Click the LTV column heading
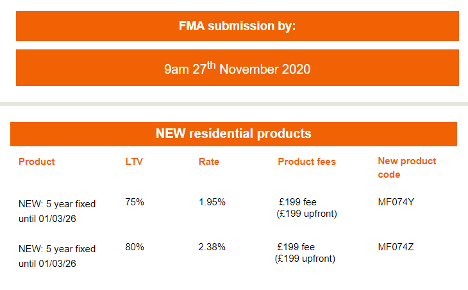 134,162
